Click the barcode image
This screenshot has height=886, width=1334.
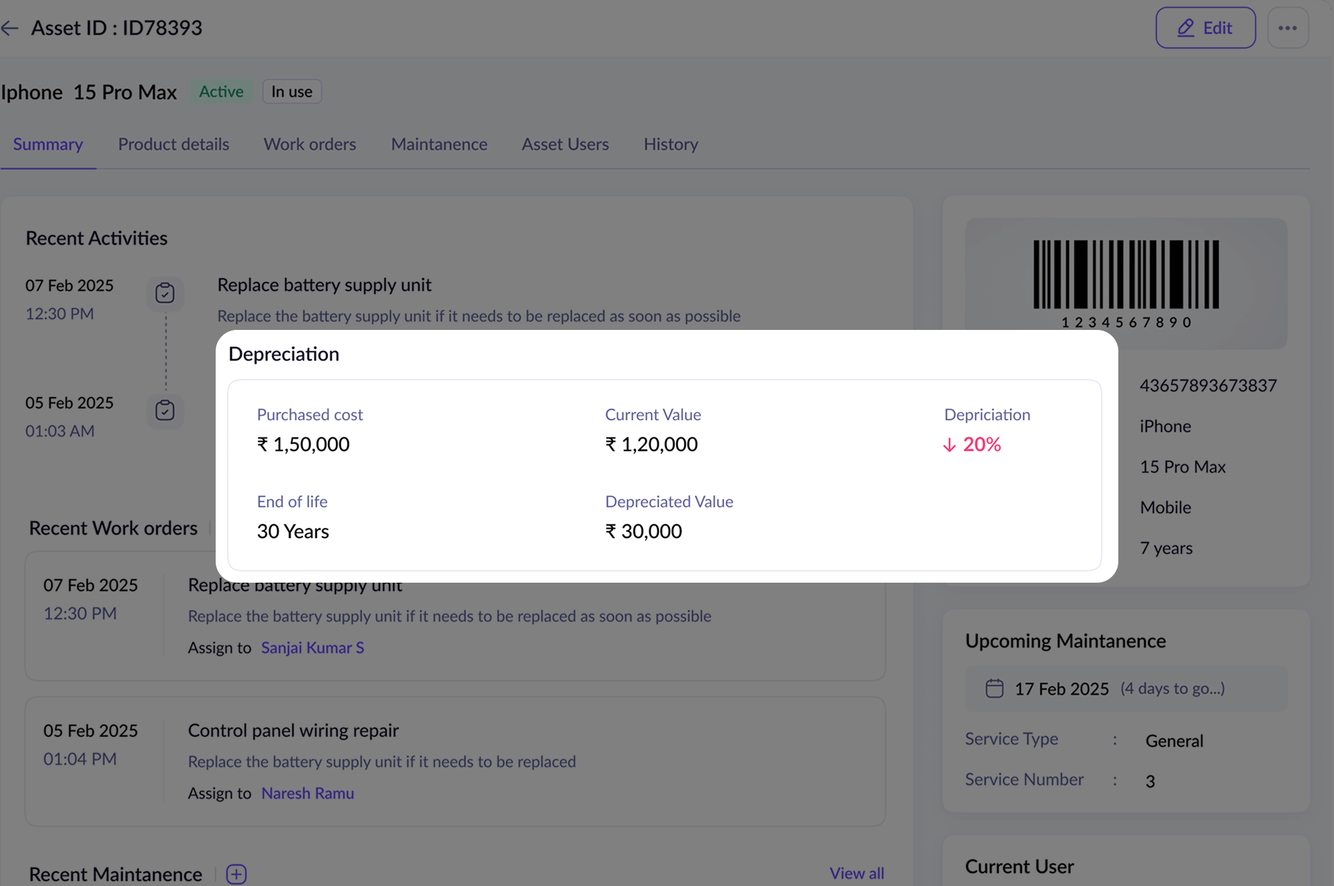(1126, 275)
